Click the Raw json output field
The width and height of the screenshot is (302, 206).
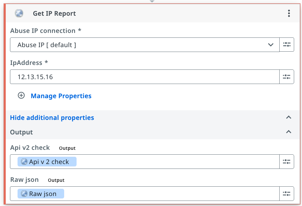tap(145, 194)
